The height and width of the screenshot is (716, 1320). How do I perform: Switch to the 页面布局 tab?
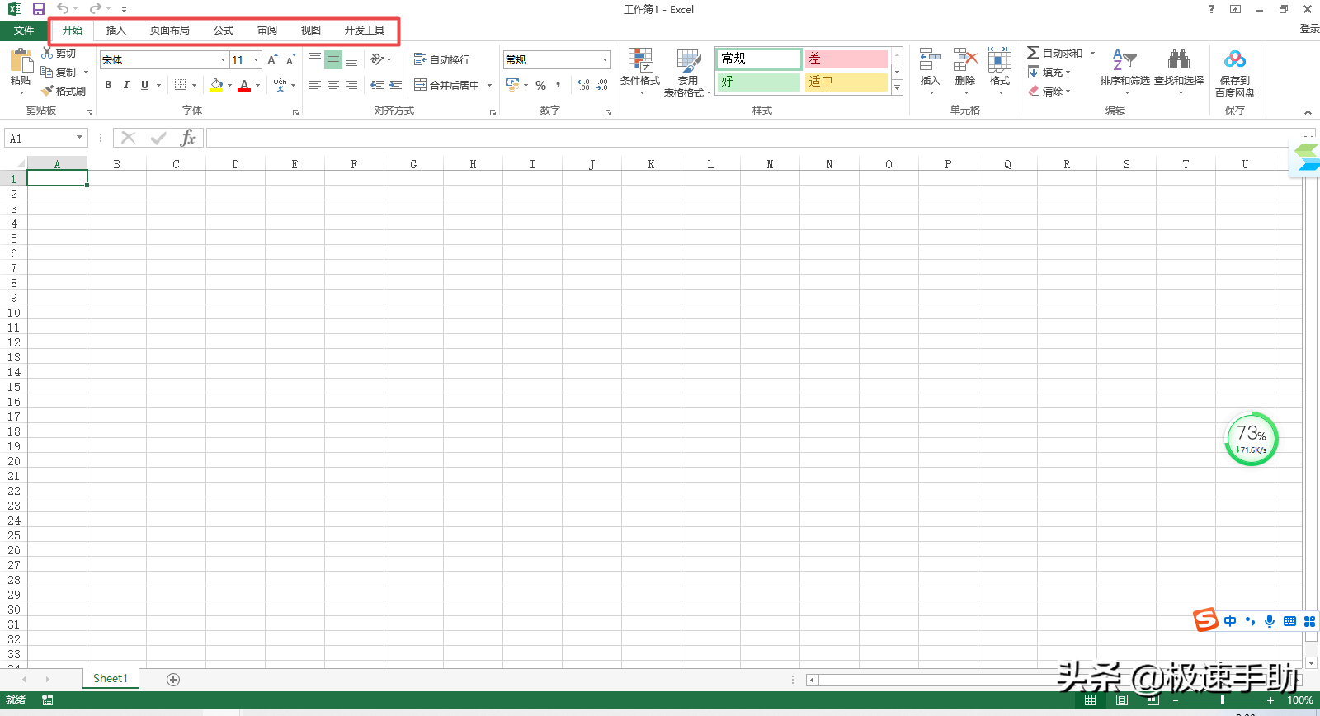(170, 30)
